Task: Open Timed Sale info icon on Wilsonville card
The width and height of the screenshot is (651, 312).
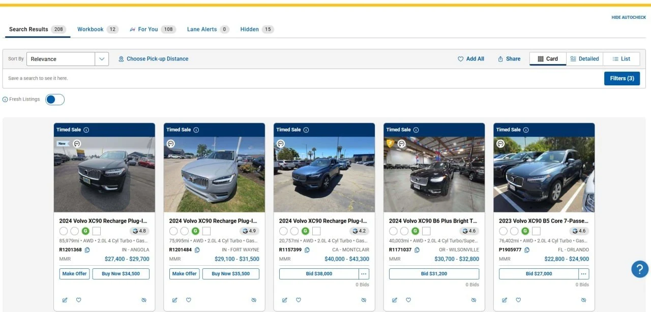Action: click(x=416, y=130)
